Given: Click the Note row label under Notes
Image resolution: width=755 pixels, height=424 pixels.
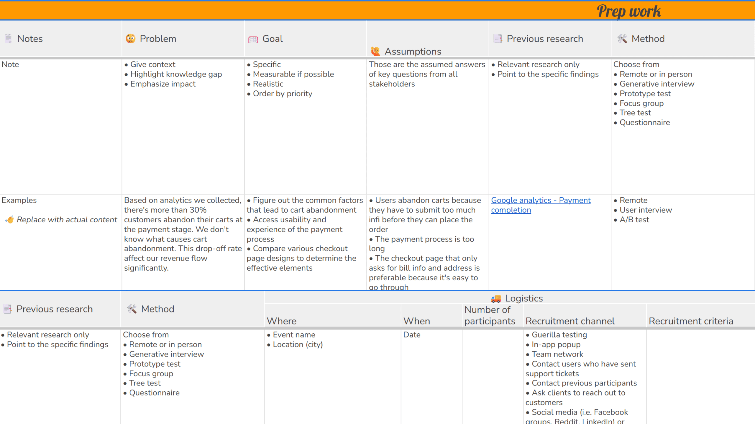Looking at the screenshot, I should point(10,64).
